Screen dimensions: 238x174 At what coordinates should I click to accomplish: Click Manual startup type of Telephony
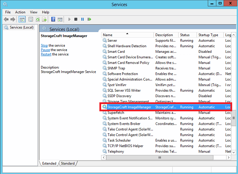[204, 151]
